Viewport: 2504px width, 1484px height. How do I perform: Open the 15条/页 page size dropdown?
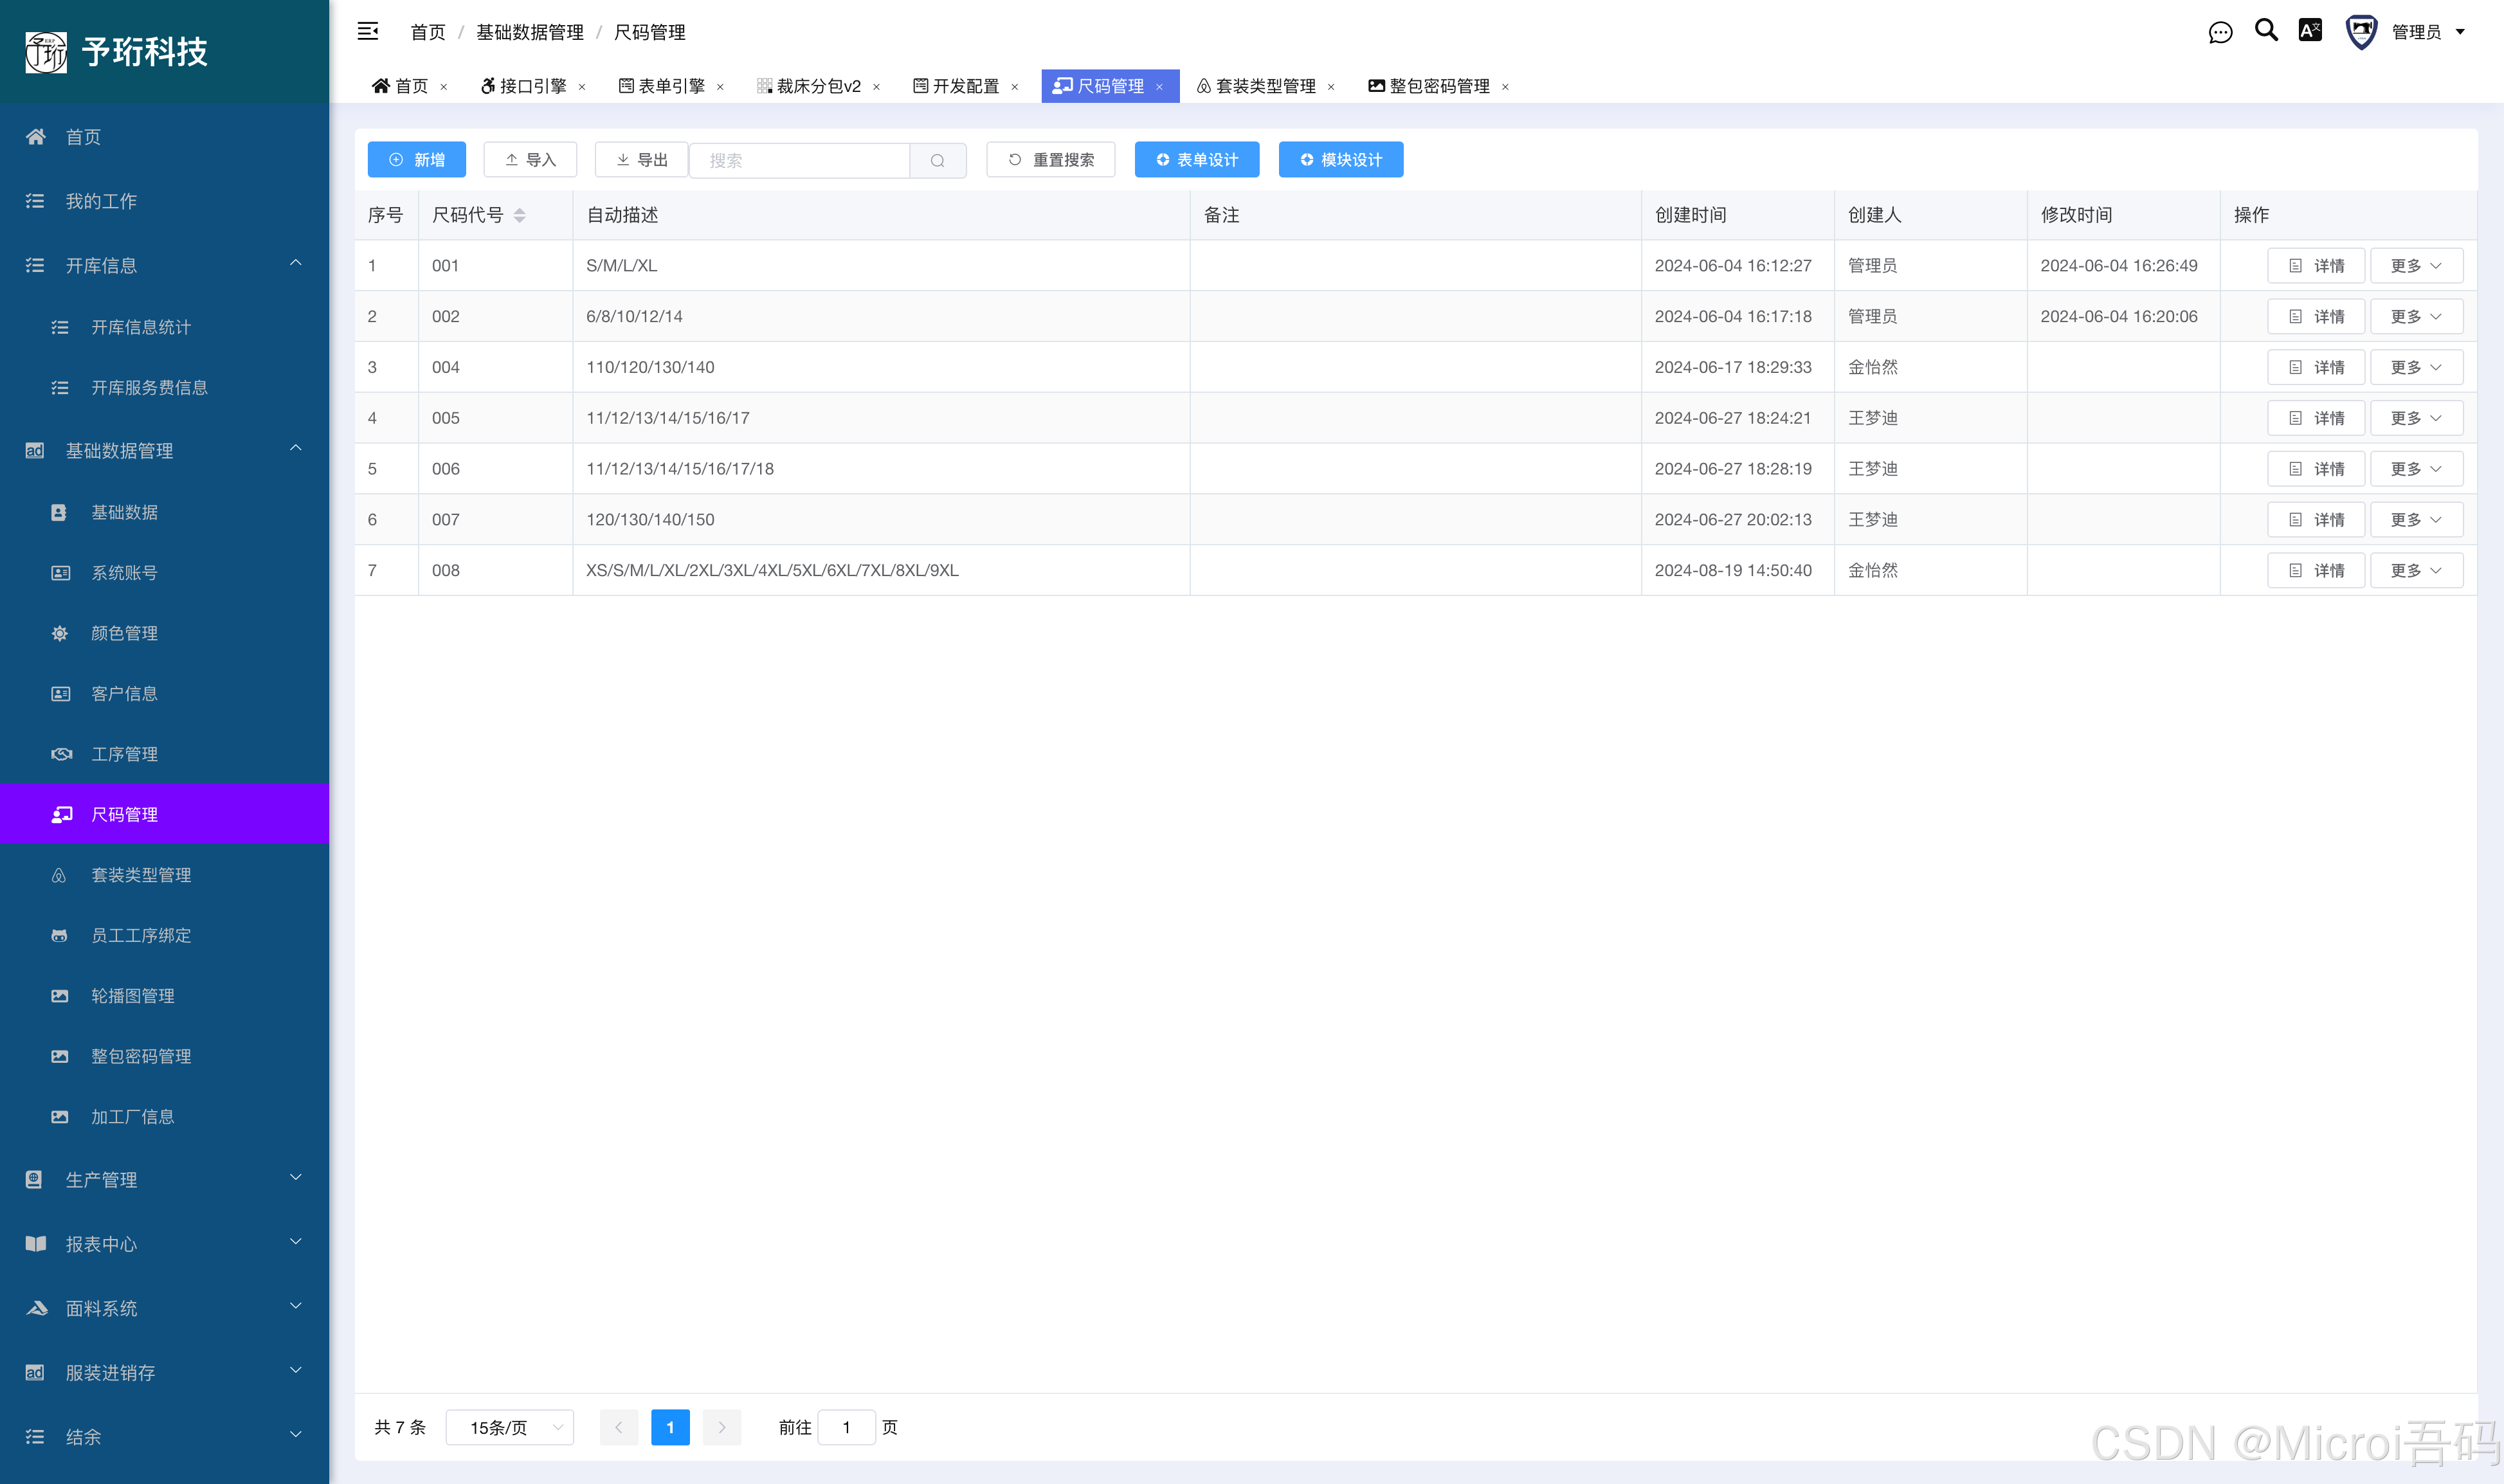coord(510,1427)
